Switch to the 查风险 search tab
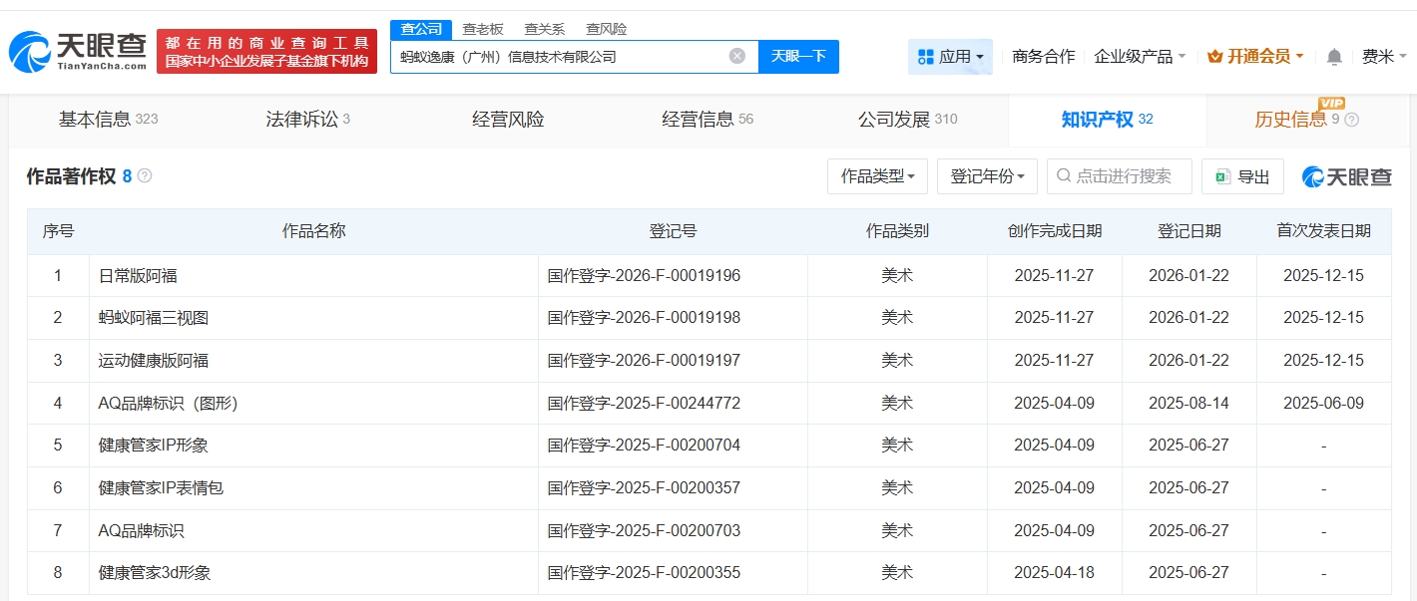The image size is (1417, 601). 607,29
